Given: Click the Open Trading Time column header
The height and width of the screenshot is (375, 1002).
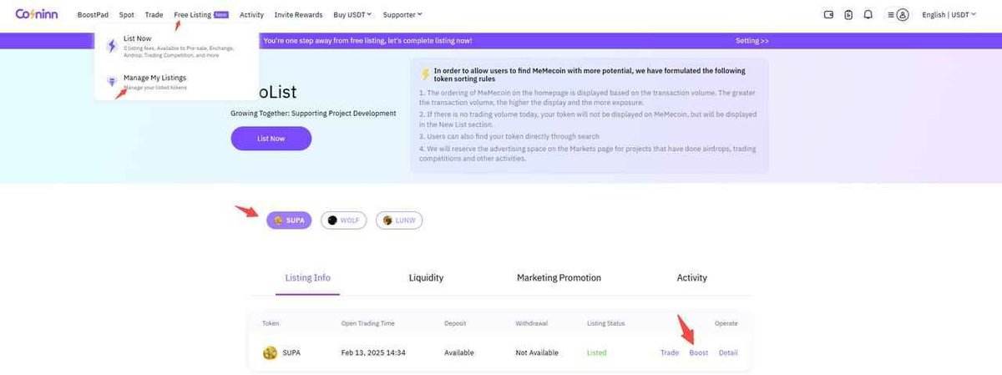Looking at the screenshot, I should (368, 323).
